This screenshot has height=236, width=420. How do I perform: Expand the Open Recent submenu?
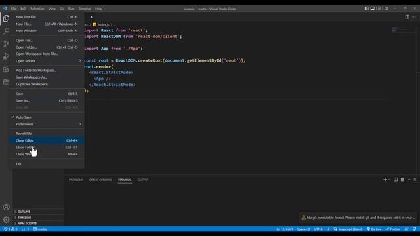pos(47,61)
